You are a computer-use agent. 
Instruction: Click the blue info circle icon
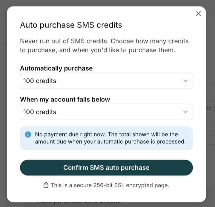pyautogui.click(x=28, y=134)
